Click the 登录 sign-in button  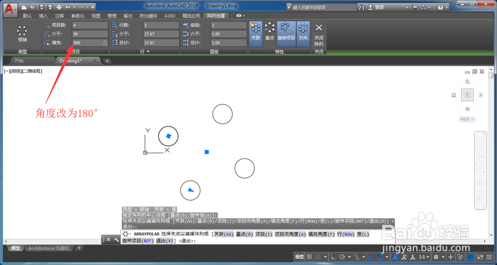tap(377, 7)
